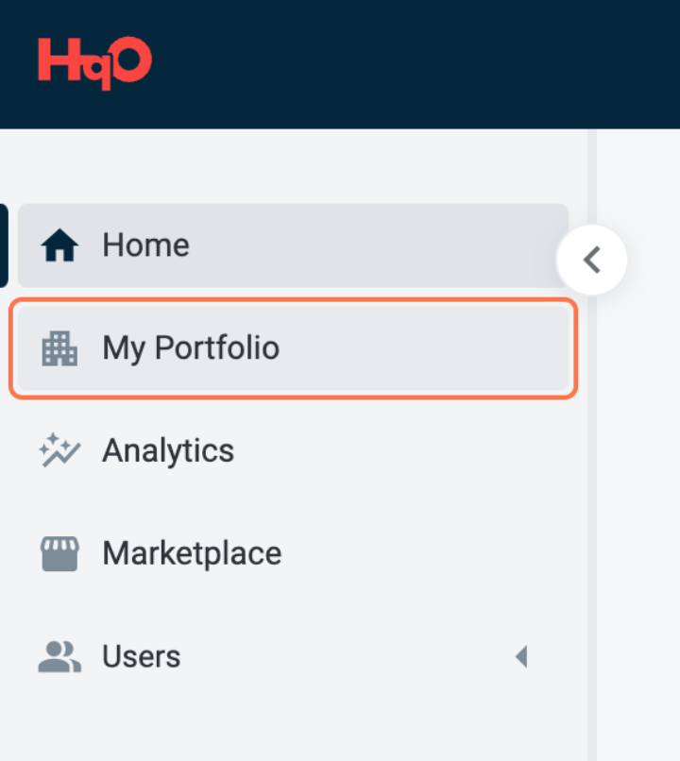This screenshot has width=680, height=761.
Task: Click the sparkle chart Analytics icon
Action: tap(59, 450)
